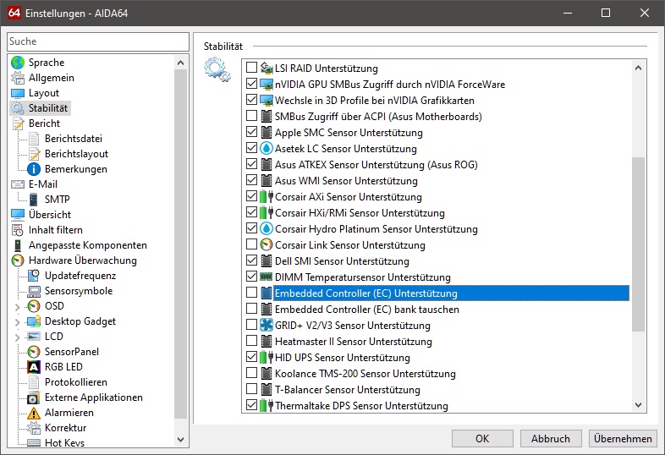Expand the OSD tree node
Viewport: 665px width, 455px height.
click(18, 307)
